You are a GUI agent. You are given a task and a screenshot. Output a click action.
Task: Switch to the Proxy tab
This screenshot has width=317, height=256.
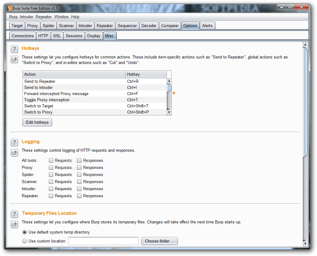pyautogui.click(x=33, y=26)
